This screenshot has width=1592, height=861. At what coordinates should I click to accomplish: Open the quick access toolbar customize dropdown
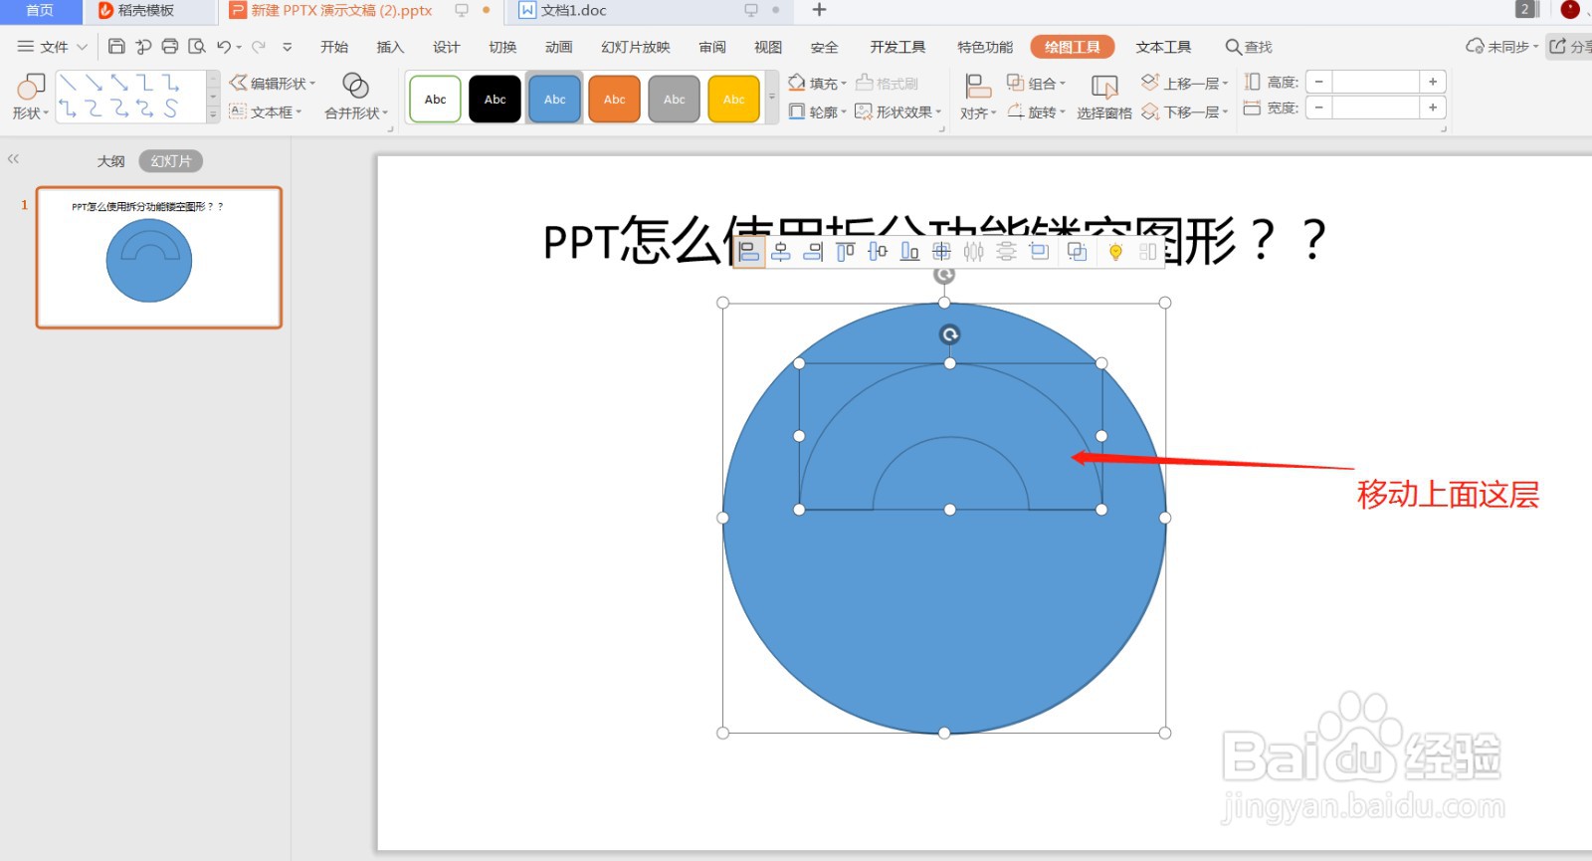[x=288, y=47]
